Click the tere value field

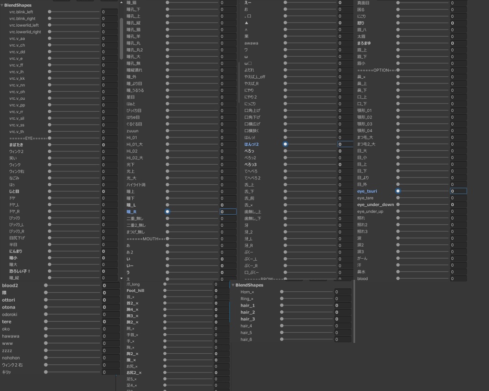point(111,321)
